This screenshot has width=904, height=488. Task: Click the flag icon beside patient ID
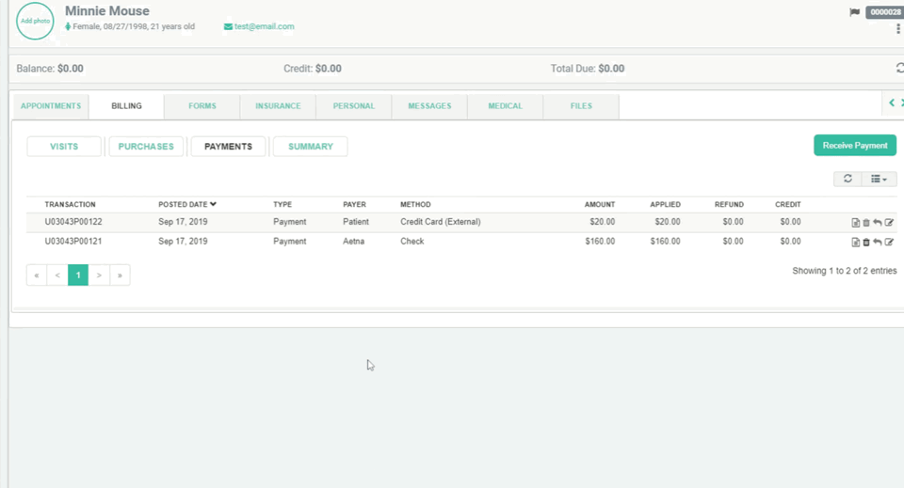855,12
